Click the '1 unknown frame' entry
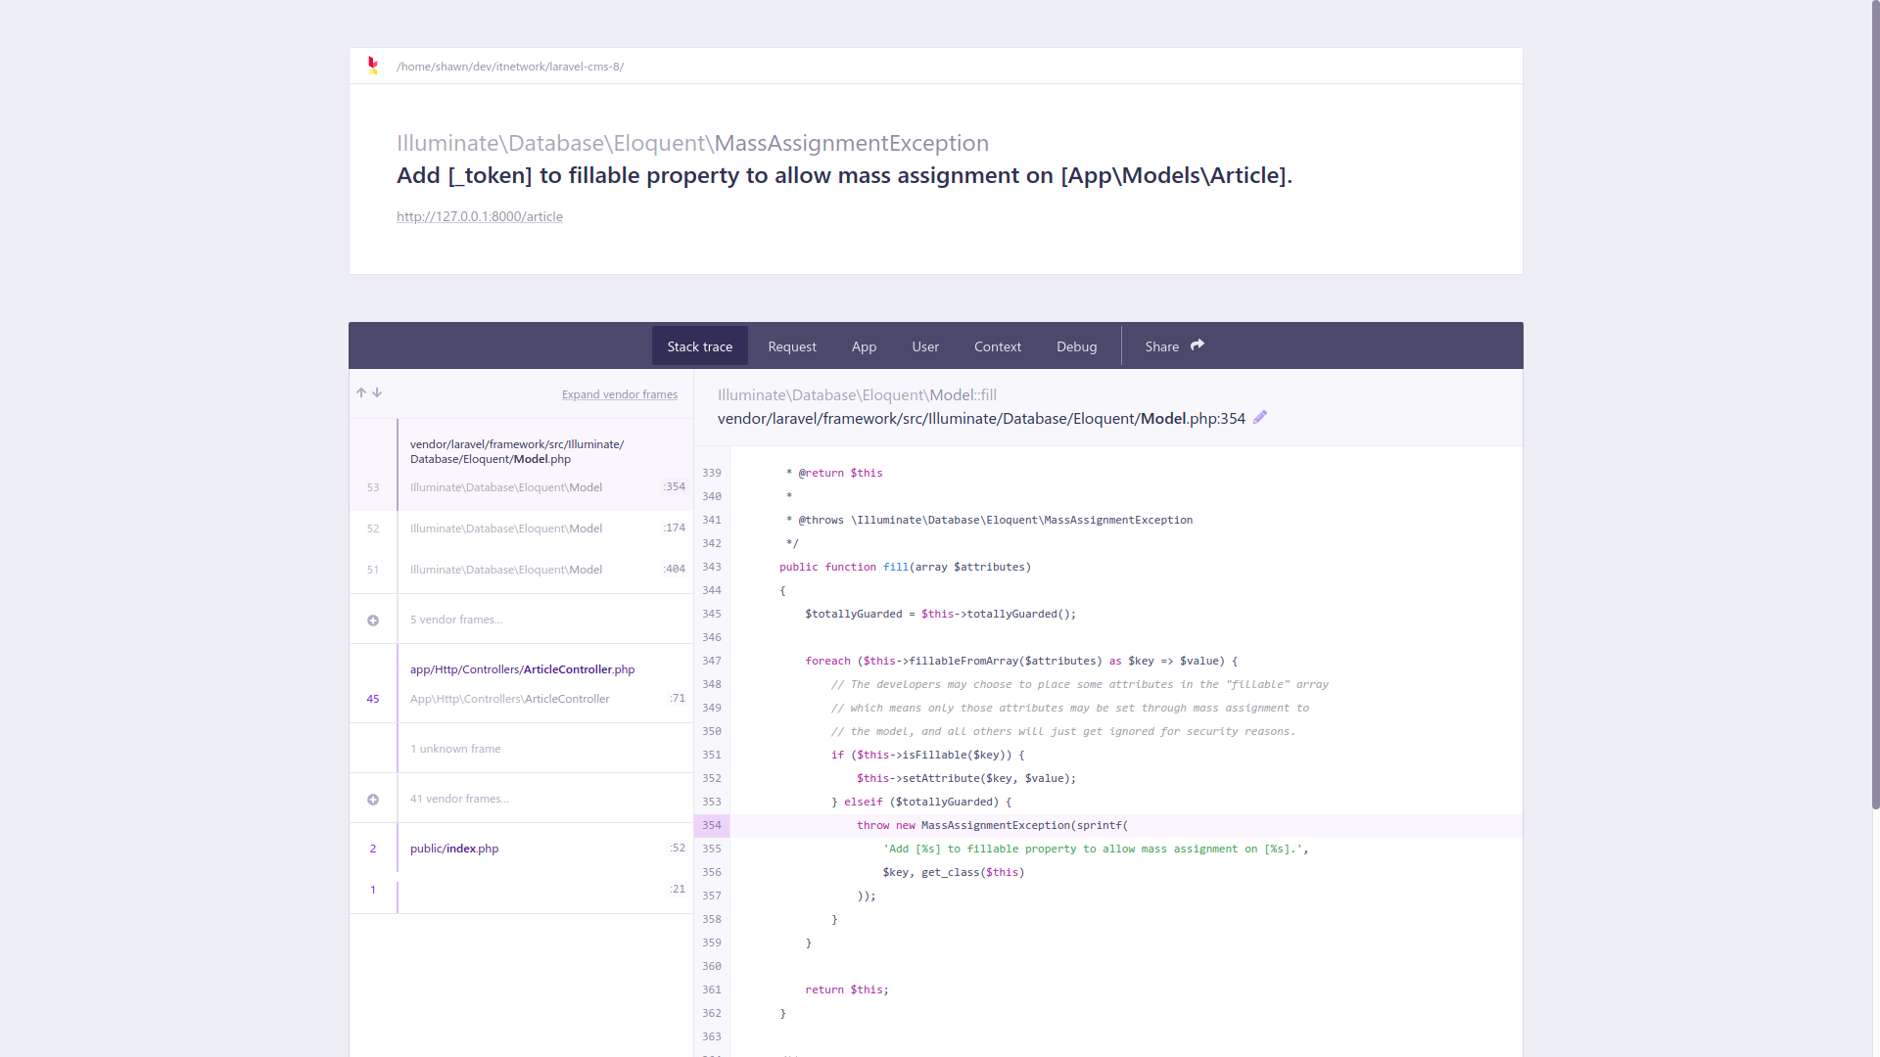 click(455, 748)
